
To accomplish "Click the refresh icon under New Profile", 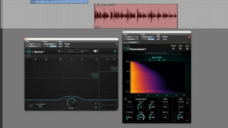I will pyautogui.click(x=155, y=60).
